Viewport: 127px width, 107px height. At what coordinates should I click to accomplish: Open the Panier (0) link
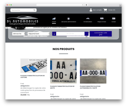112,10
